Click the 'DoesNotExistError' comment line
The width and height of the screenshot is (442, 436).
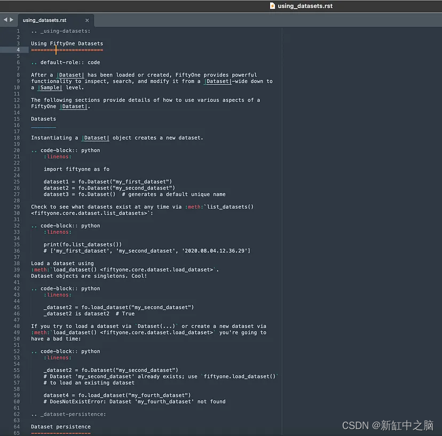point(135,402)
